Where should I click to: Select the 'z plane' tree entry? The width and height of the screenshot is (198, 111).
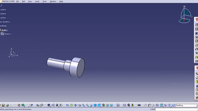(3, 14)
